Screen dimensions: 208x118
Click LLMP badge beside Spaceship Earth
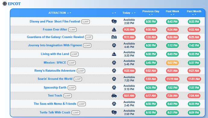point(72,88)
